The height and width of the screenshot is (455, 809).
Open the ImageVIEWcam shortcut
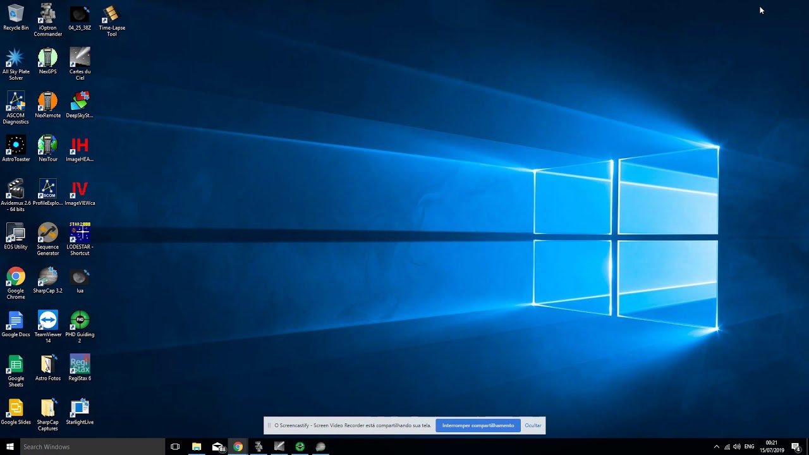[x=80, y=192]
